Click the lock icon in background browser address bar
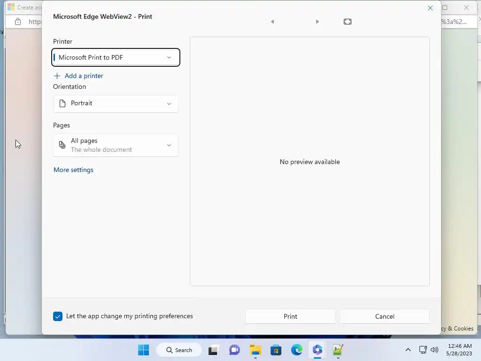The image size is (481, 361). point(18,22)
